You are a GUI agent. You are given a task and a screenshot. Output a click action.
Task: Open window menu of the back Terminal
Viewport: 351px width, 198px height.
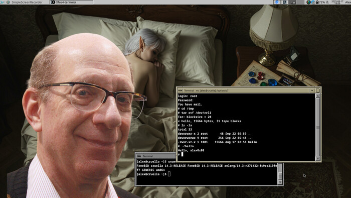tap(139, 156)
